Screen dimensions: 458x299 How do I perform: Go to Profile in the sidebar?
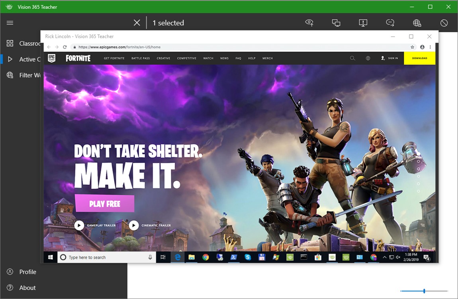[x=22, y=272]
